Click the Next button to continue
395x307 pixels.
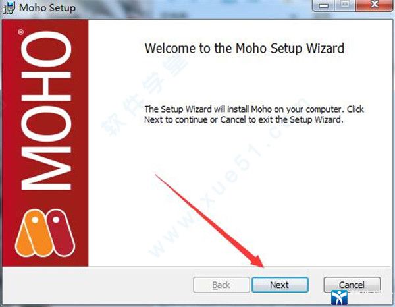coord(280,285)
